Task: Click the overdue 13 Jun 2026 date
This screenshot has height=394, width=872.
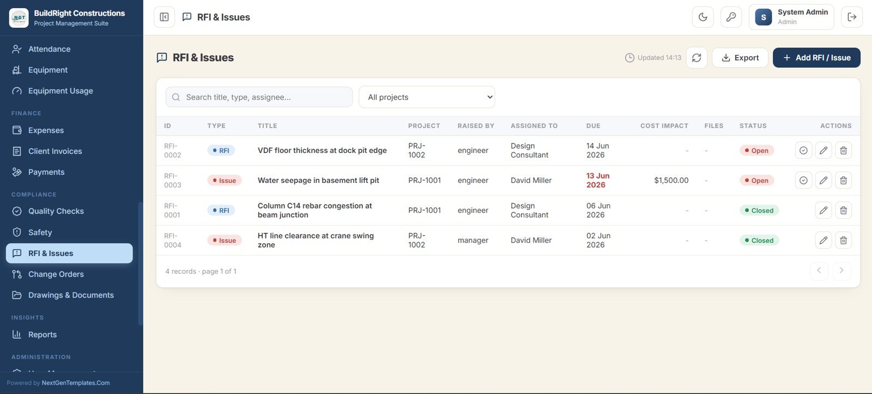Action: coord(598,180)
